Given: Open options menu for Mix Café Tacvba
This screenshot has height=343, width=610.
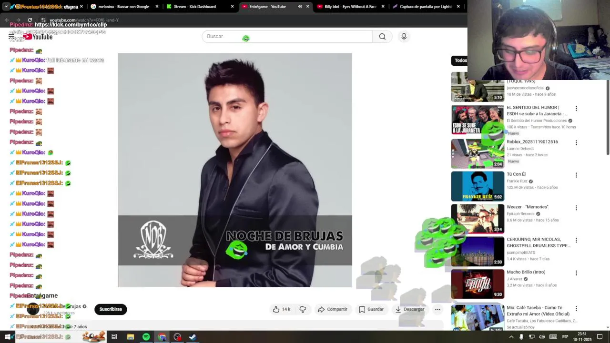Looking at the screenshot, I should point(576,309).
